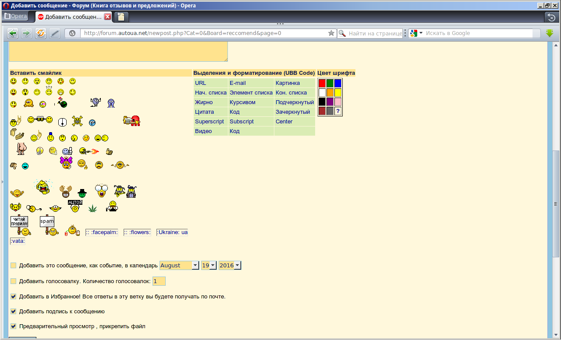Click the browser Back arrow button

[x=13, y=33]
